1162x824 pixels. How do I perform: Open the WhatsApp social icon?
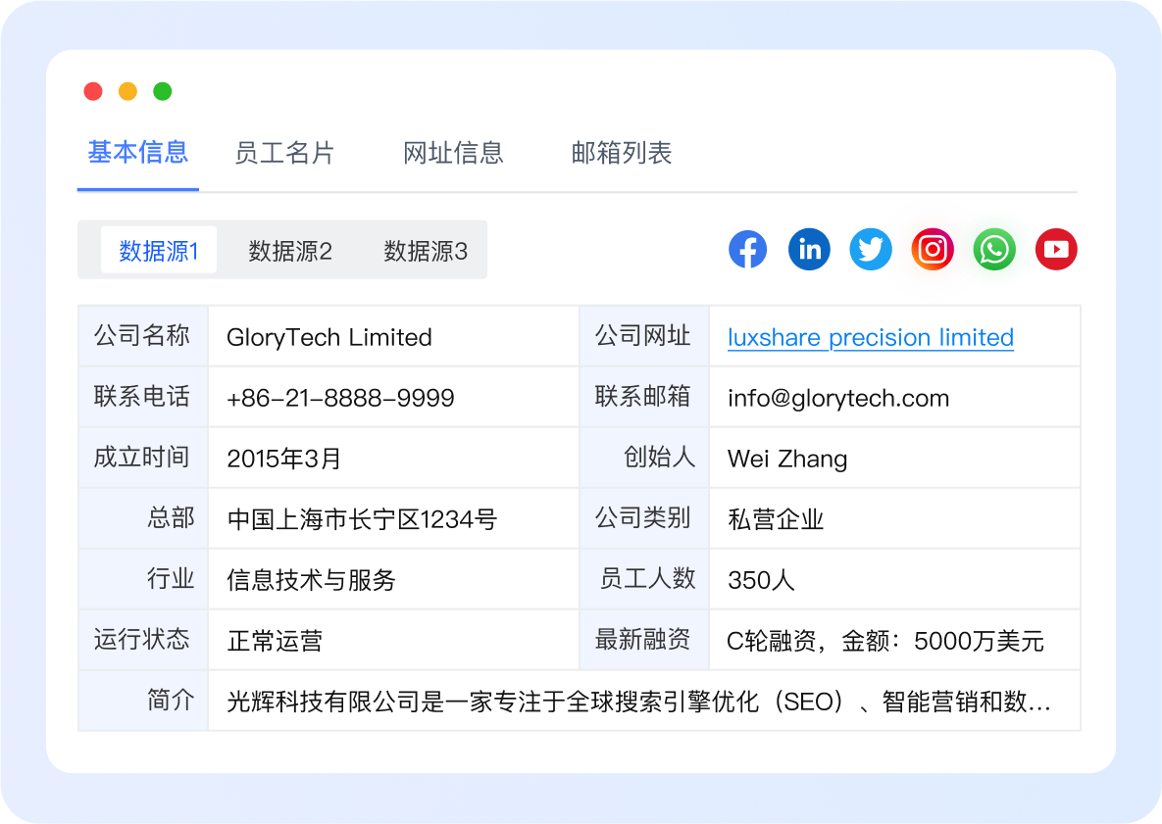click(x=994, y=250)
